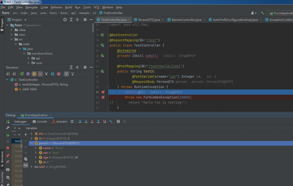Image resolution: width=293 pixels, height=186 pixels.
Task: Toggle Sort by Visibility in Structure toolbar
Action: pos(8,74)
